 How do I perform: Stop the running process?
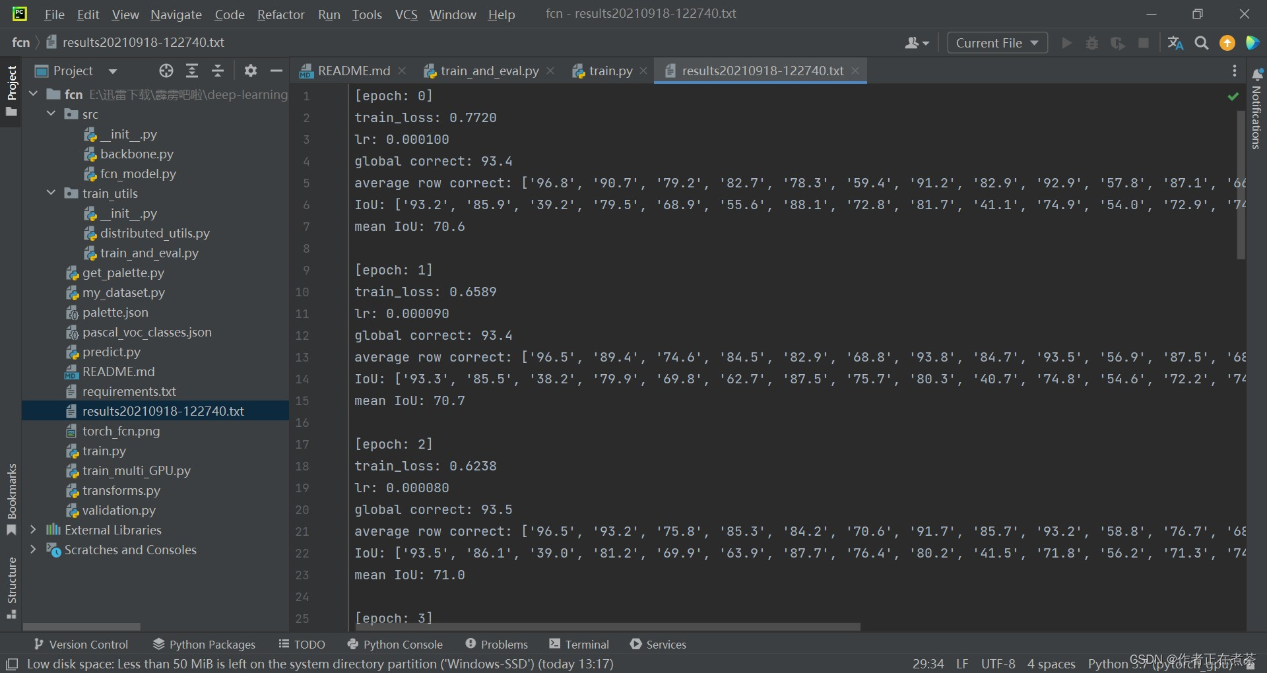click(1144, 42)
